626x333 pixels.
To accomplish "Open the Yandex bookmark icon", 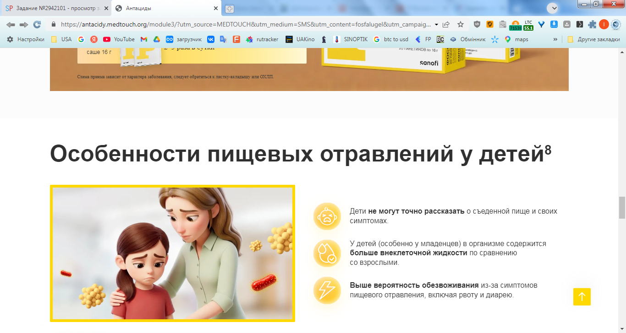I will 94,39.
